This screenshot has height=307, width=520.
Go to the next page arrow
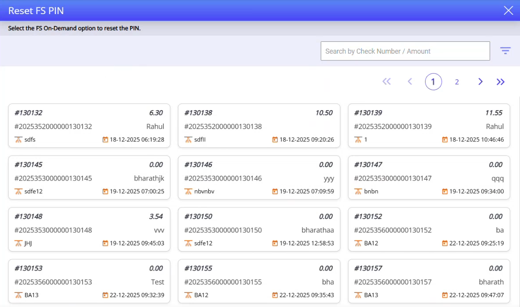point(480,81)
